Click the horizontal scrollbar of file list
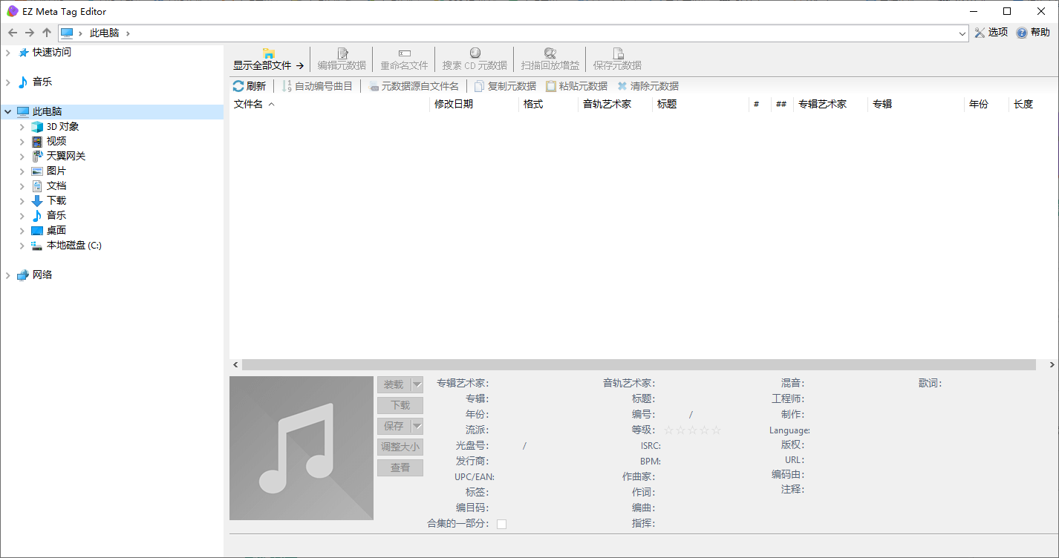 click(639, 365)
